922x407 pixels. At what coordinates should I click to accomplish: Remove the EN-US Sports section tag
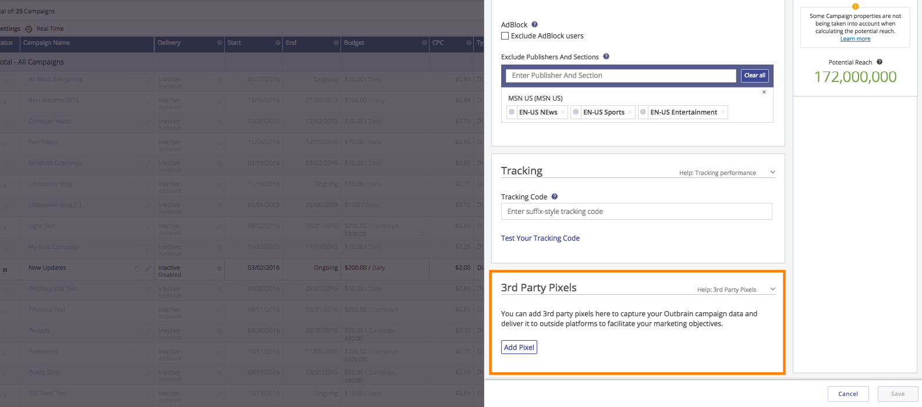(x=630, y=112)
